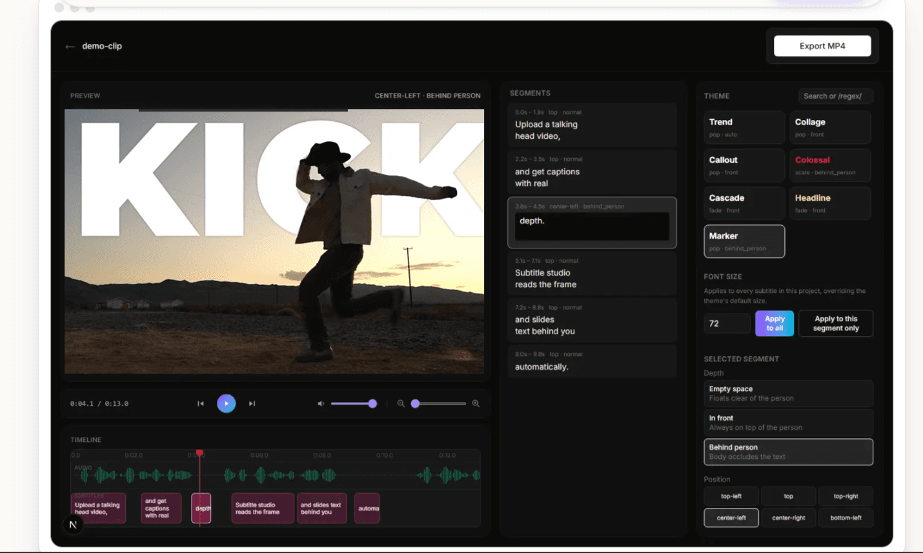Viewport: 923px width, 553px height.
Task: Go back using the arrow beside demo-clip
Action: click(70, 46)
